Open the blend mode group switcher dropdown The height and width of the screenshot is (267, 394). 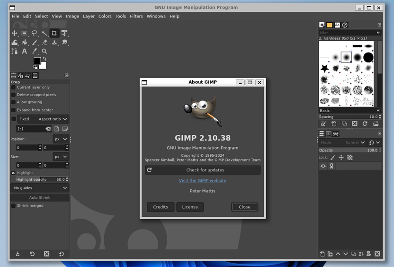point(375,142)
